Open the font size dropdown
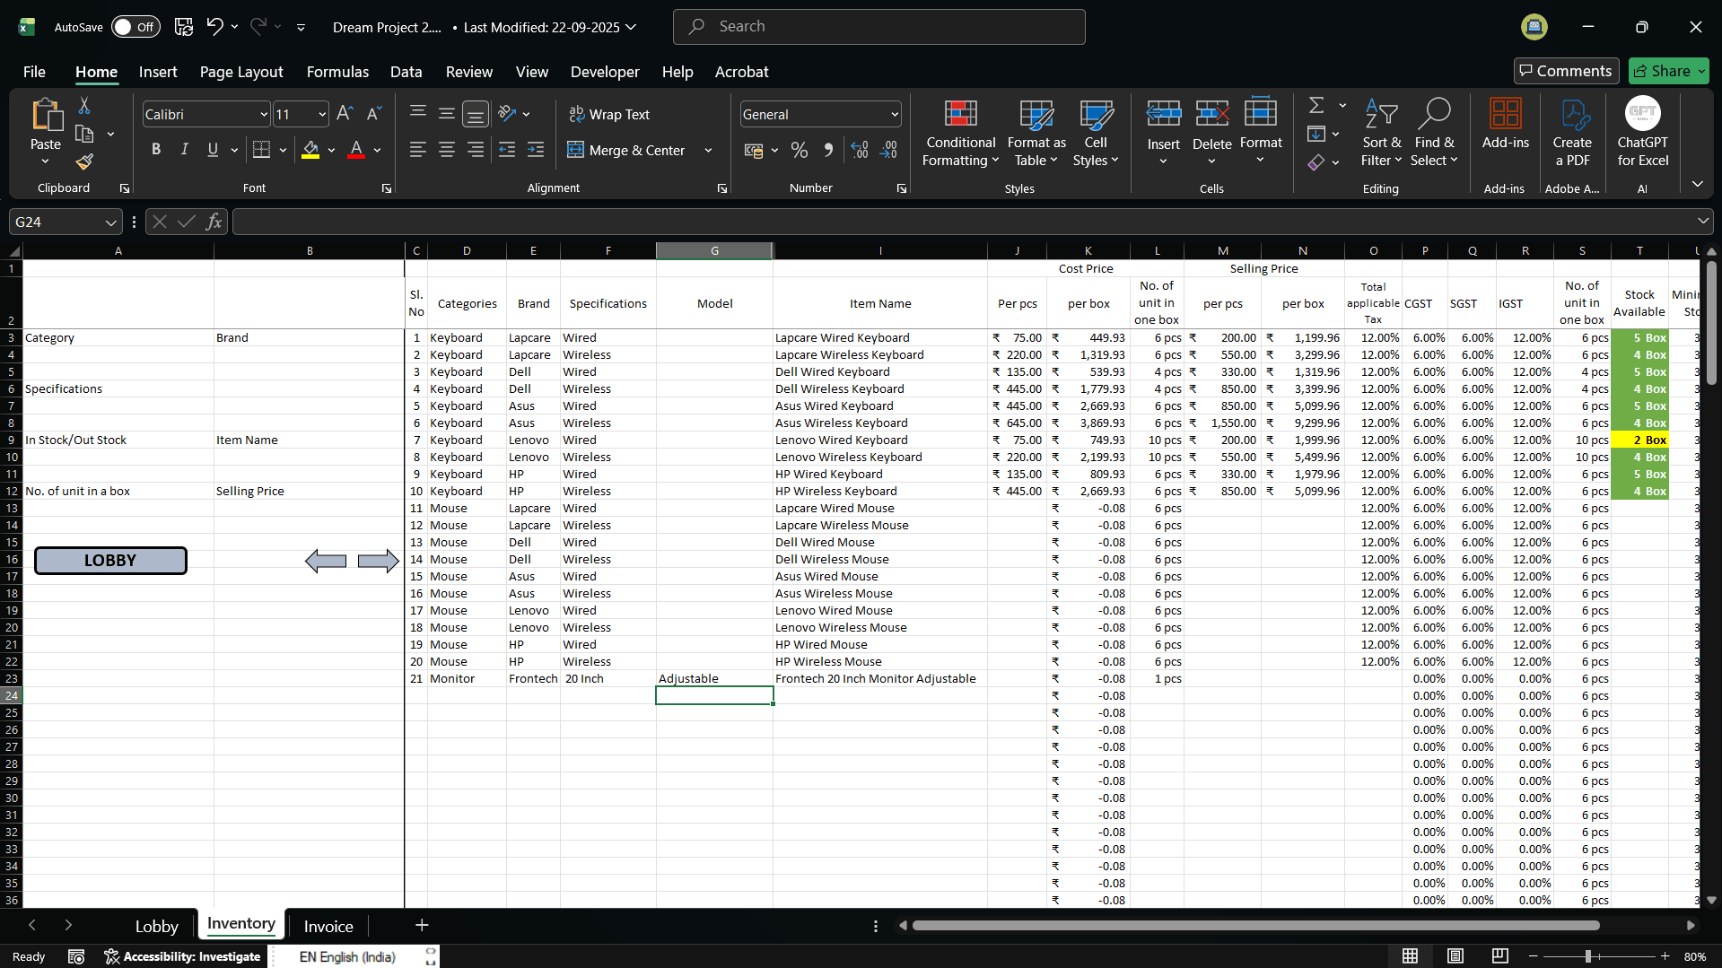 pos(322,114)
